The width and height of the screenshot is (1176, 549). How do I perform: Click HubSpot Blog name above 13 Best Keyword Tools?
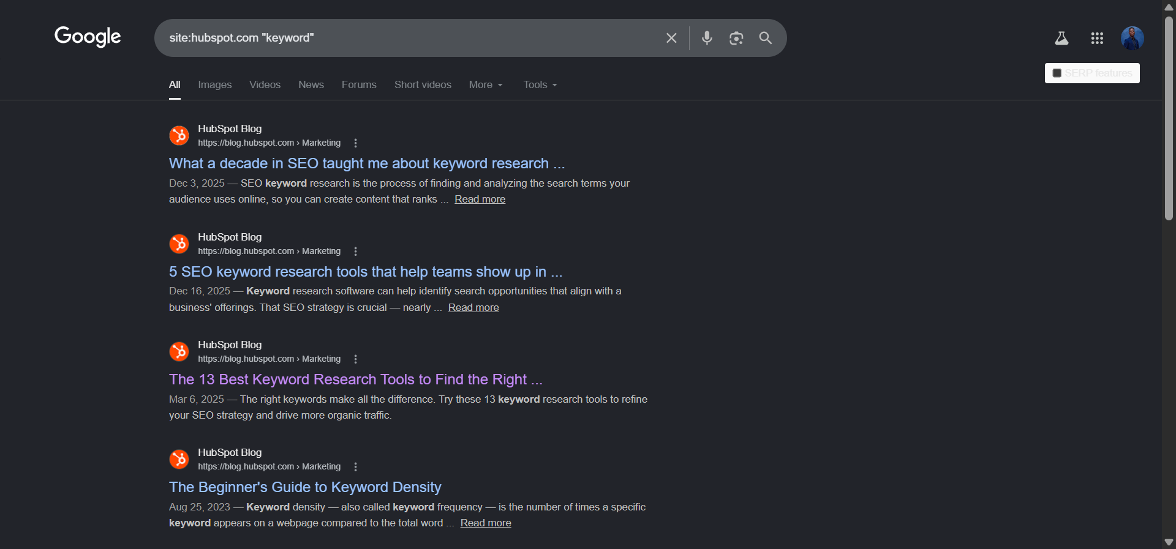click(230, 345)
